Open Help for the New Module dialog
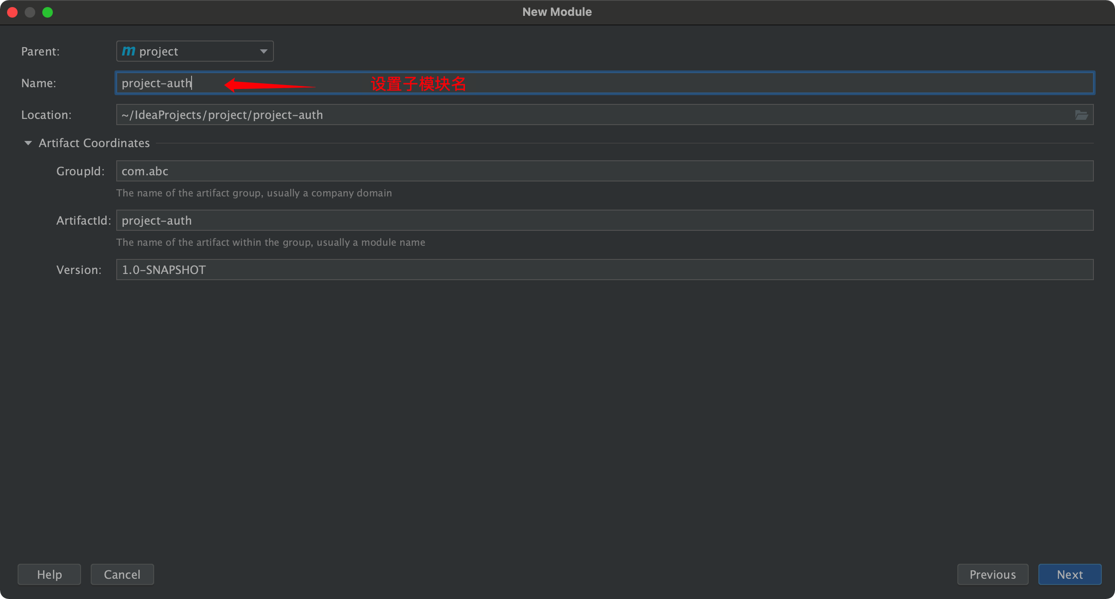The width and height of the screenshot is (1115, 599). [49, 574]
